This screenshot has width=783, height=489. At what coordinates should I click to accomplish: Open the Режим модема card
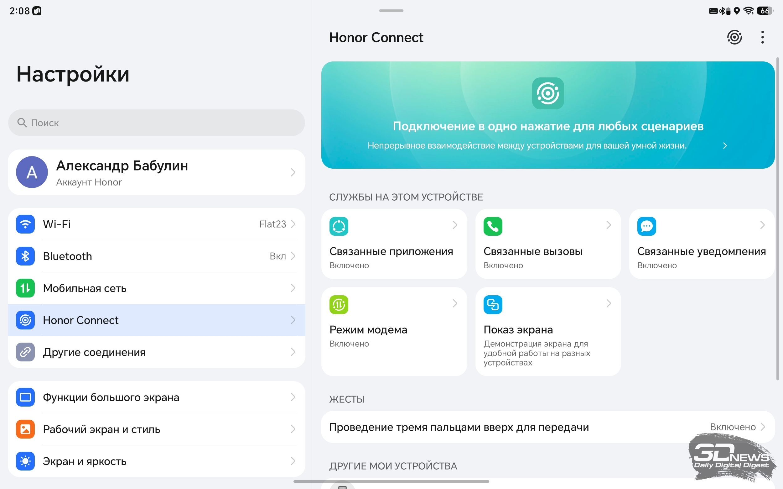(394, 332)
